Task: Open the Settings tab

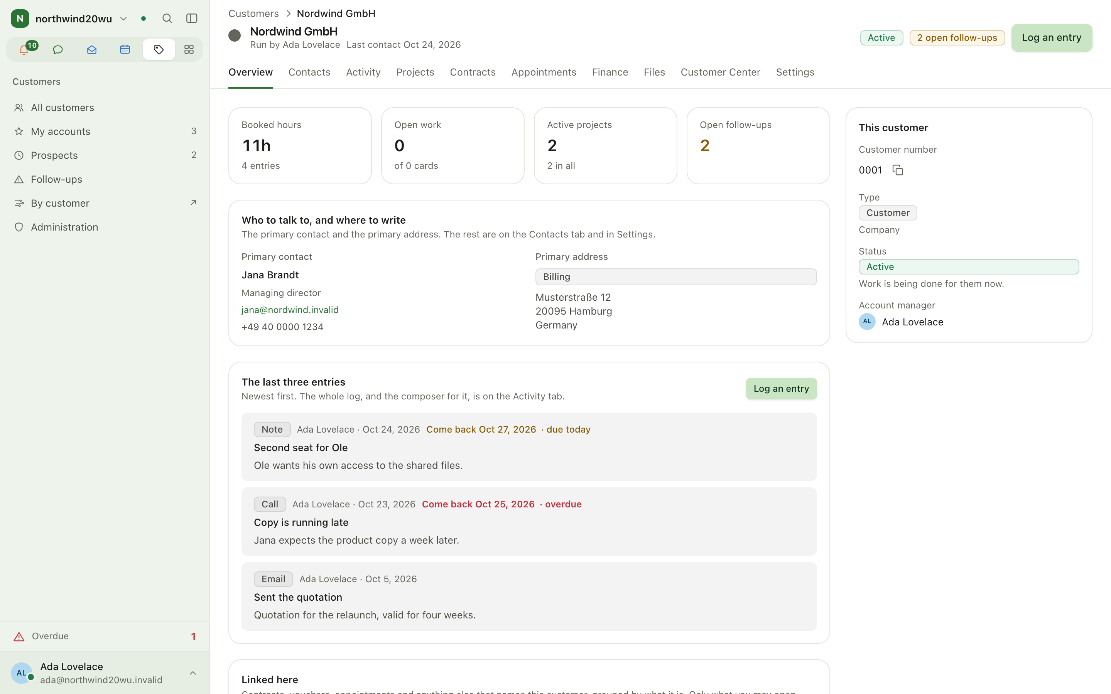Action: 795,72
